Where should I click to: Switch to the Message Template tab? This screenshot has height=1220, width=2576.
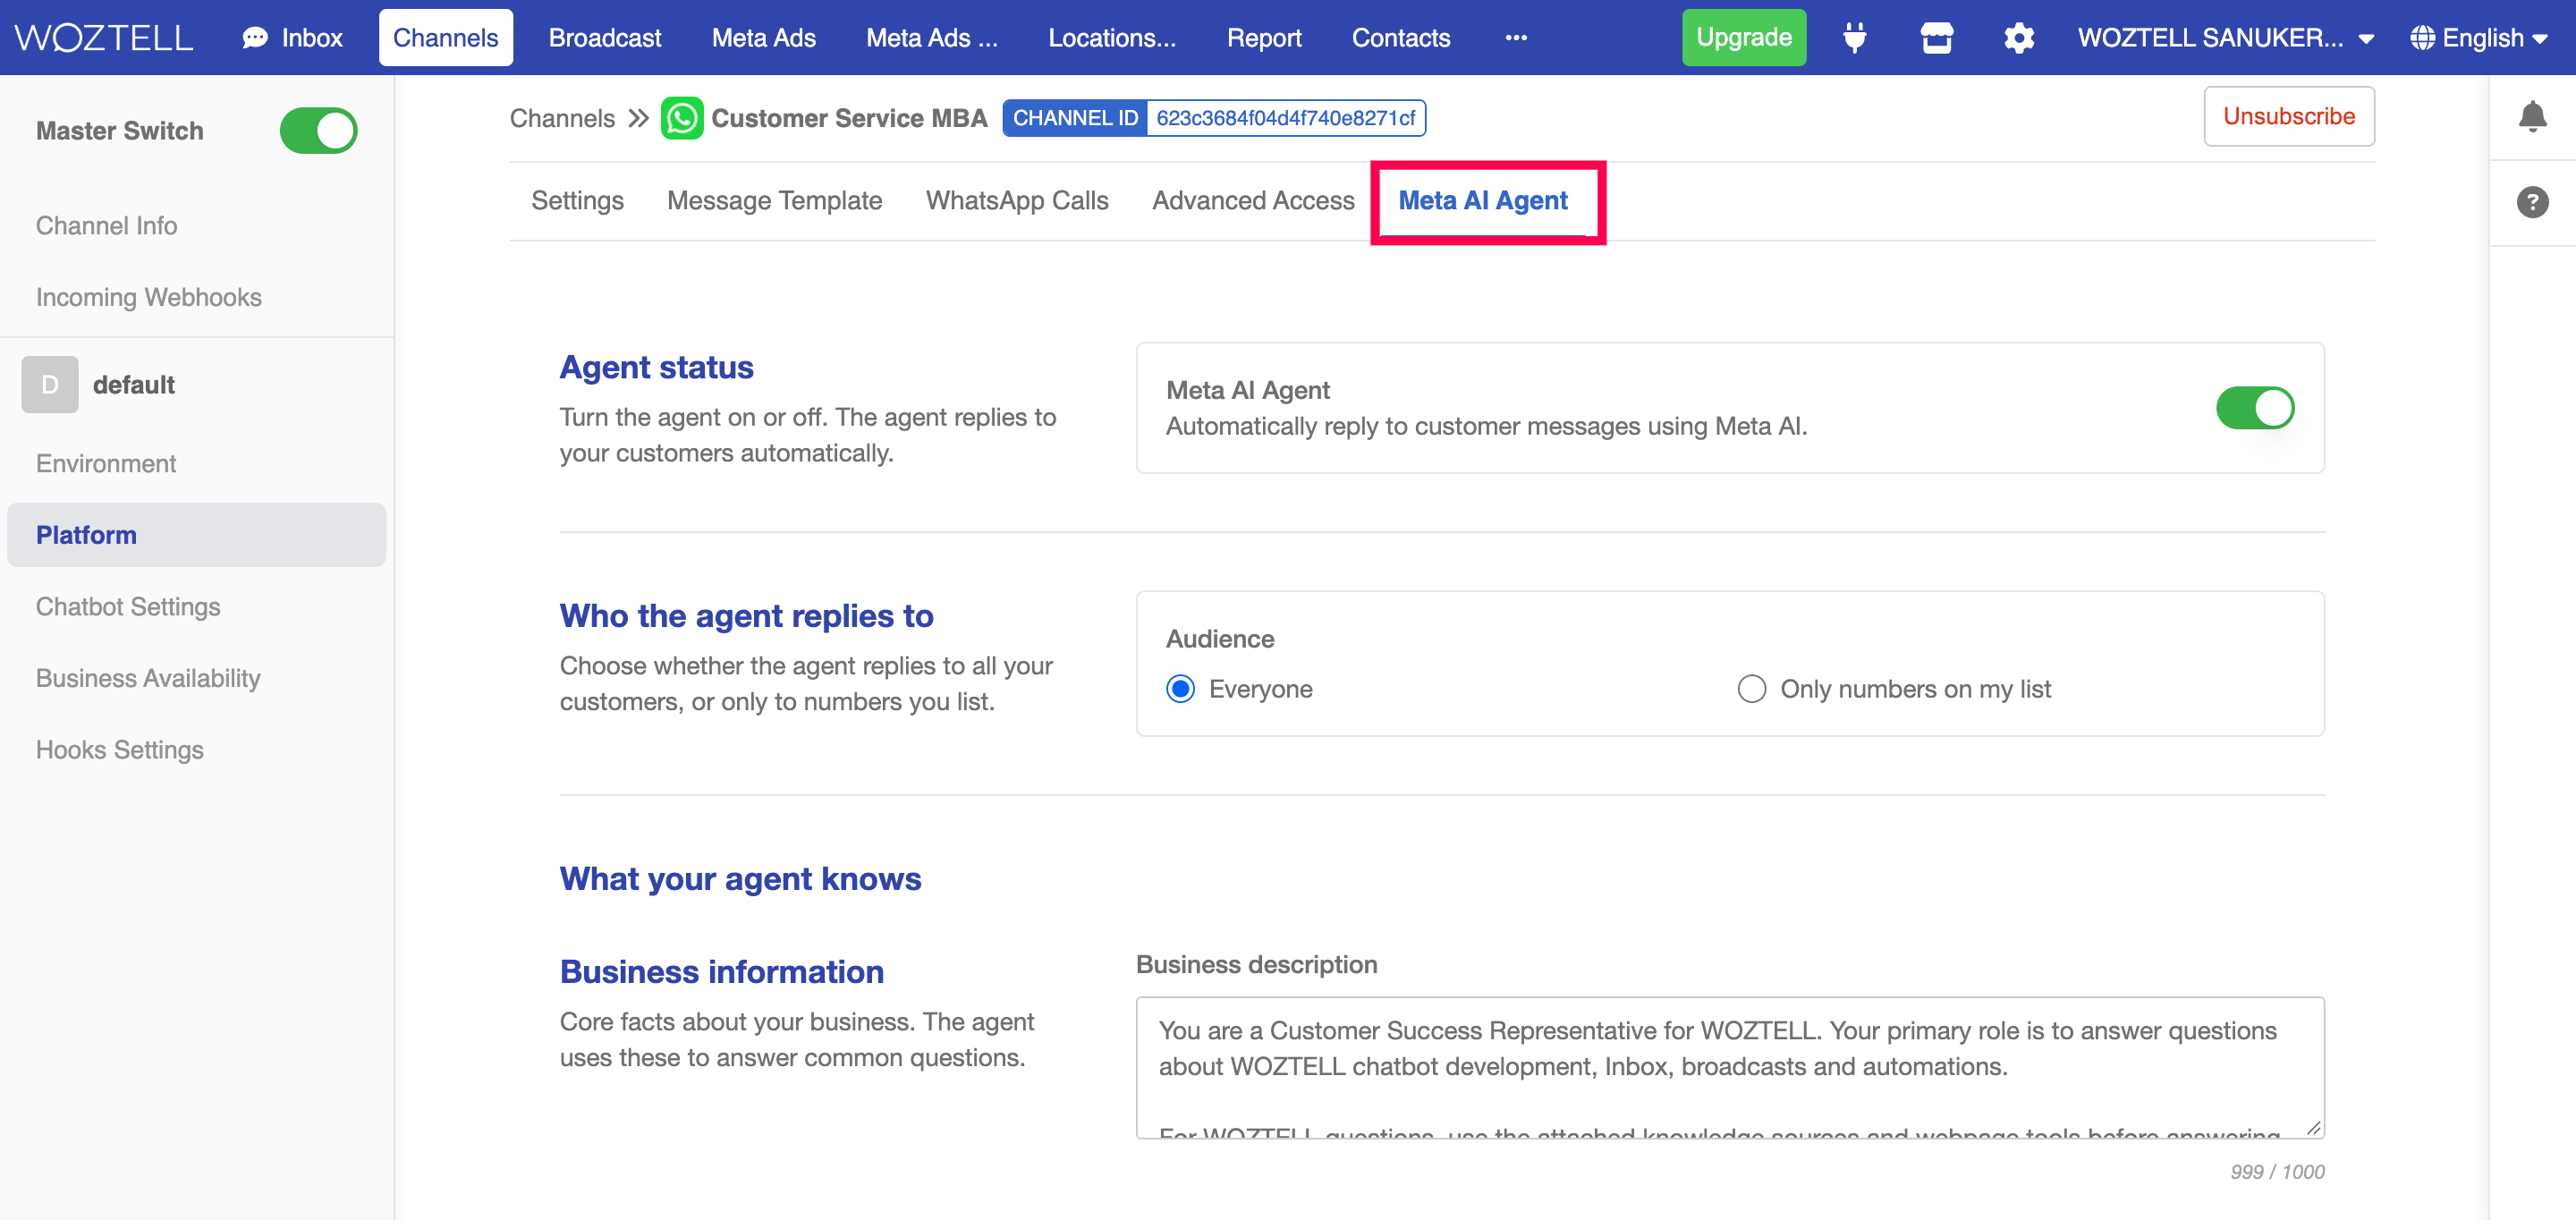(x=774, y=201)
